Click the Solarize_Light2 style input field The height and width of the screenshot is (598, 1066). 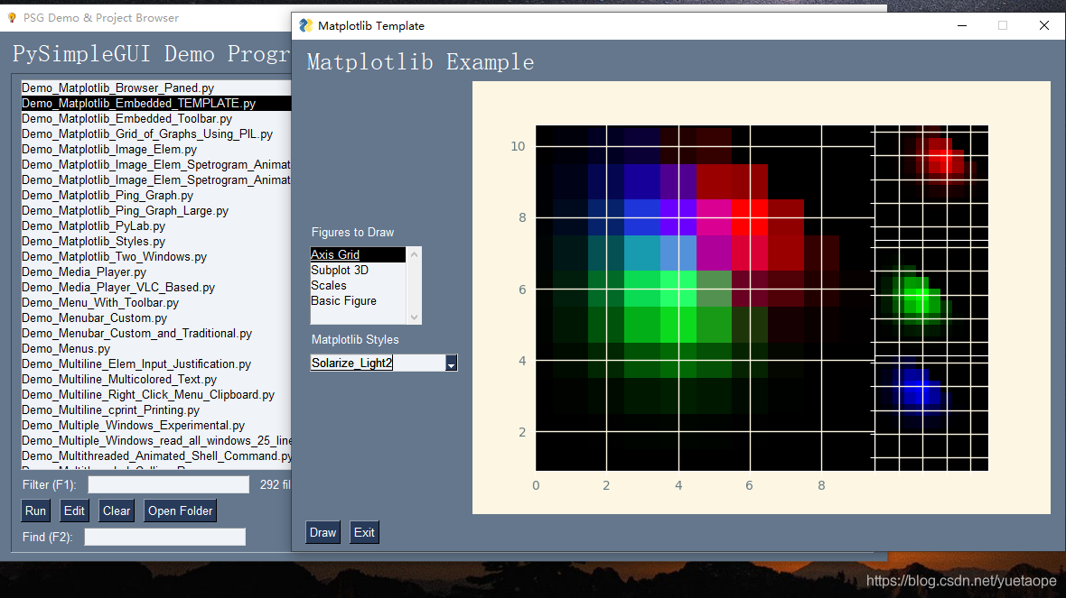click(x=378, y=363)
